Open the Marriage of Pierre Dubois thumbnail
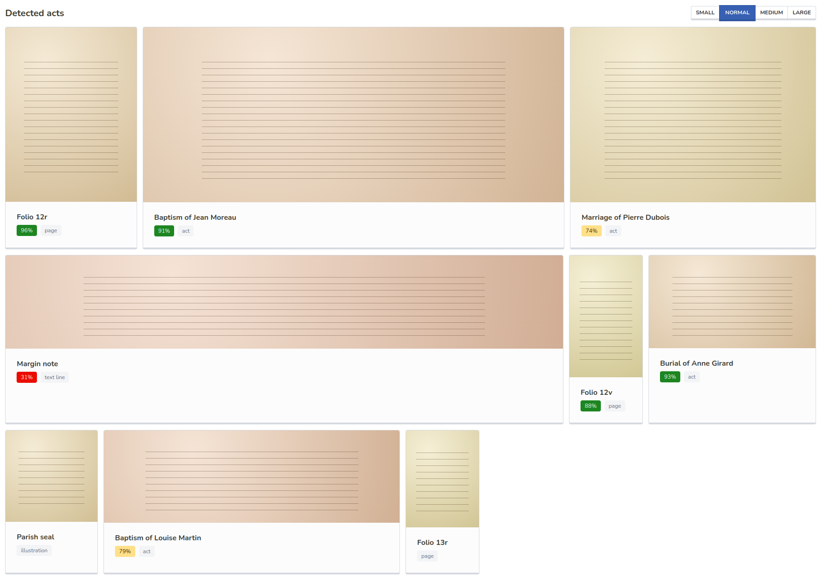 pos(693,115)
